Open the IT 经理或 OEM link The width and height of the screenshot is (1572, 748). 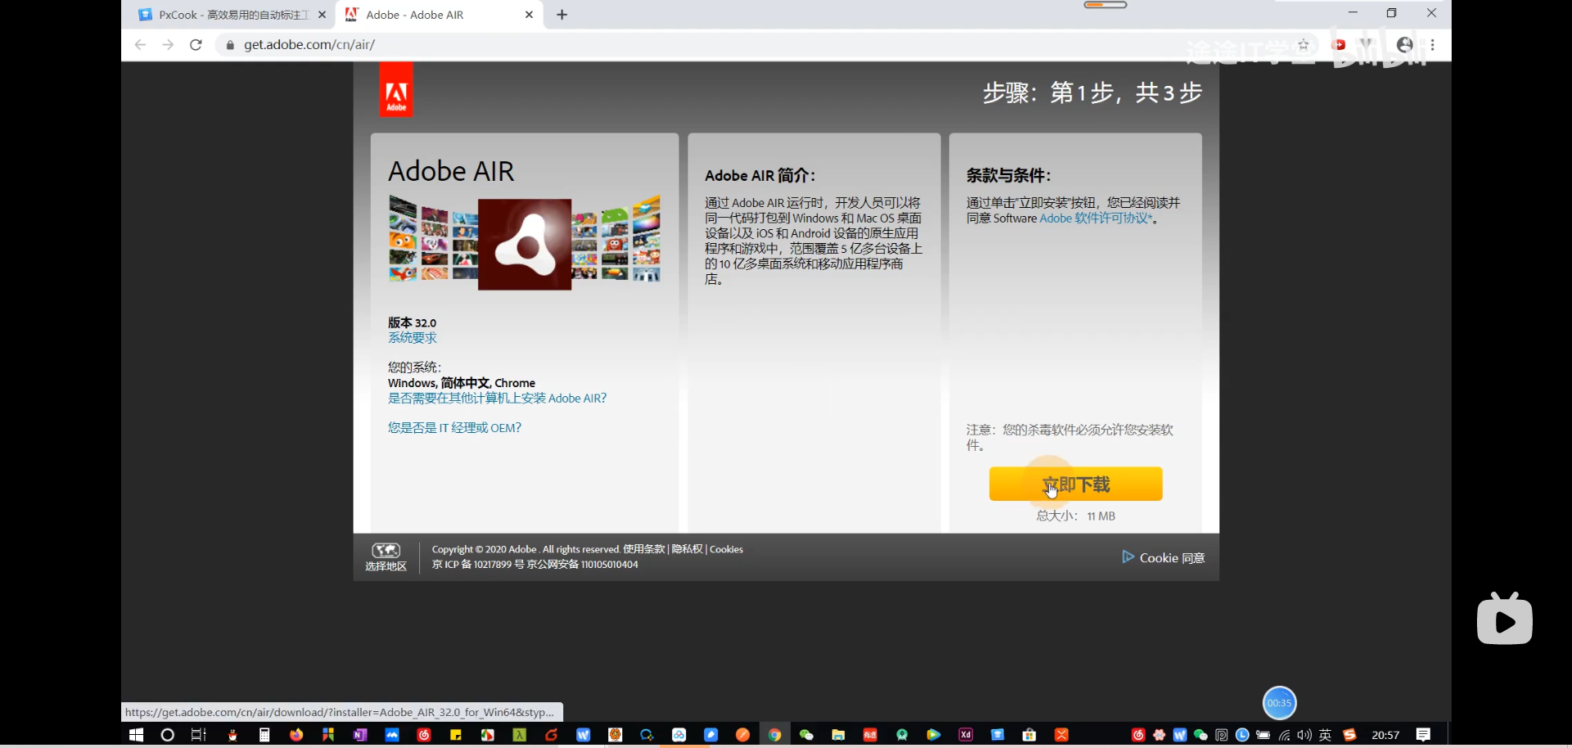click(454, 428)
